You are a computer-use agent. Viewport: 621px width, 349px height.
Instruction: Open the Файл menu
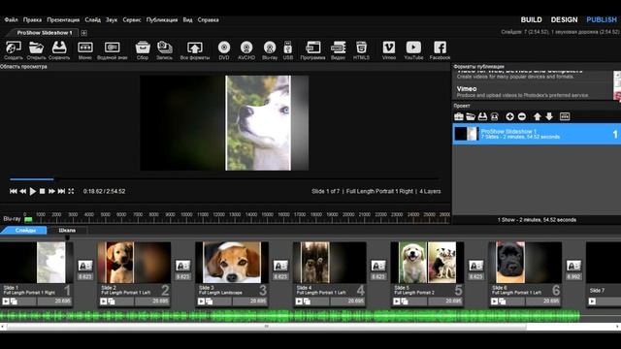tap(11, 19)
